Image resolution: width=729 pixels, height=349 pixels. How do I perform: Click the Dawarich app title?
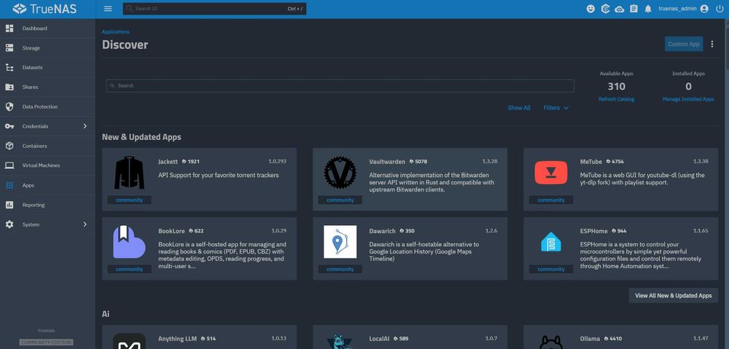pos(382,230)
